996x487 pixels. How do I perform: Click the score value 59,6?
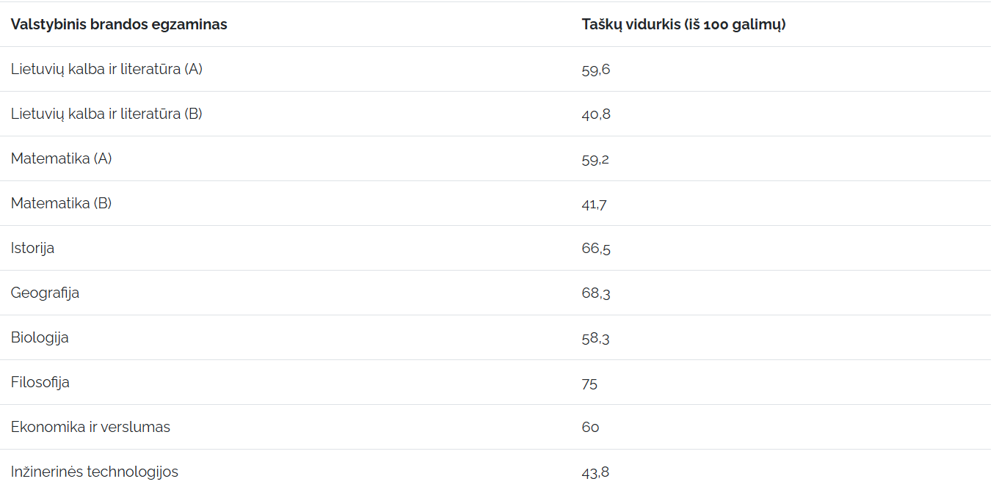click(x=596, y=70)
